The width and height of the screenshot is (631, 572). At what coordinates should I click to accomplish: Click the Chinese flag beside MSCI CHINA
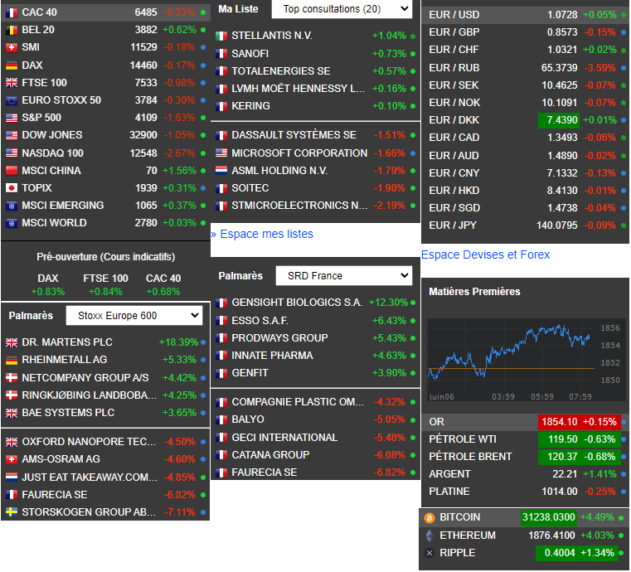[12, 171]
